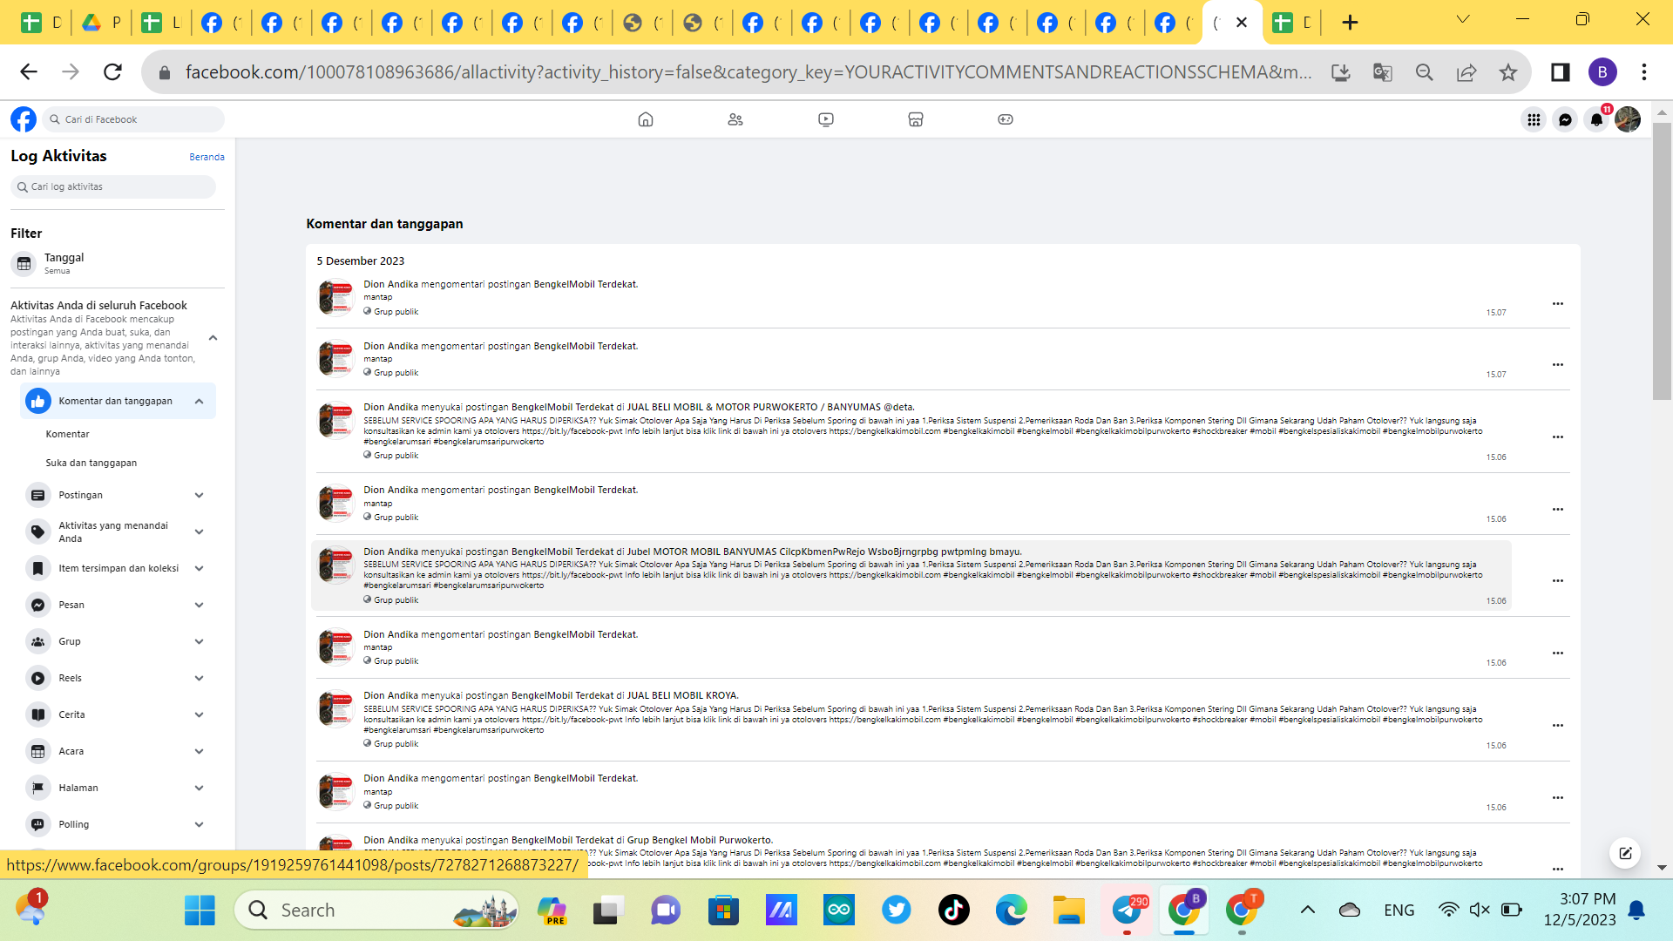Open Jubel MOTOR MOBIL BANYUMAS group link
This screenshot has height=941, width=1673.
823,552
